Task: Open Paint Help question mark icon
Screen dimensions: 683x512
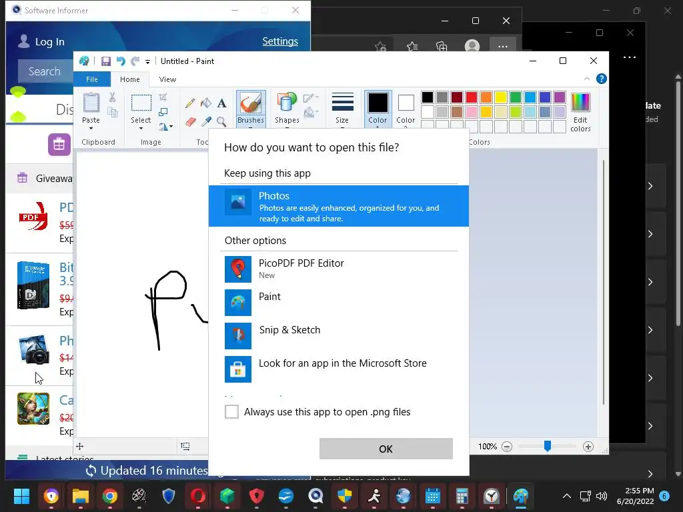Action: [x=601, y=79]
